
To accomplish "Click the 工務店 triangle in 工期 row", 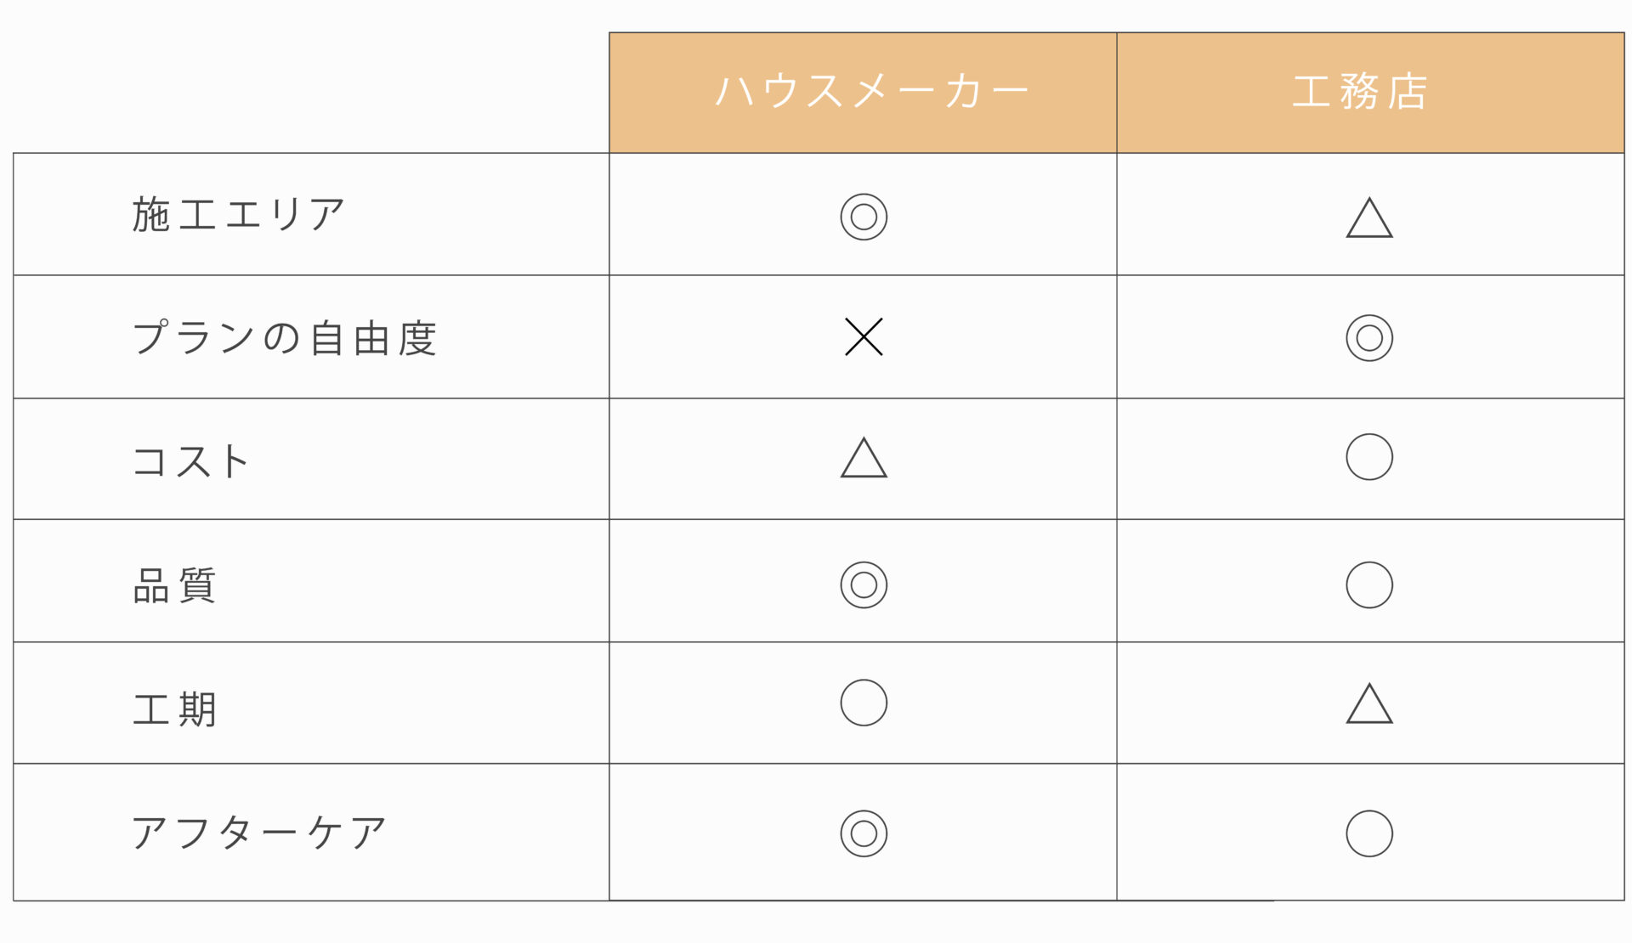I will click(x=1369, y=703).
